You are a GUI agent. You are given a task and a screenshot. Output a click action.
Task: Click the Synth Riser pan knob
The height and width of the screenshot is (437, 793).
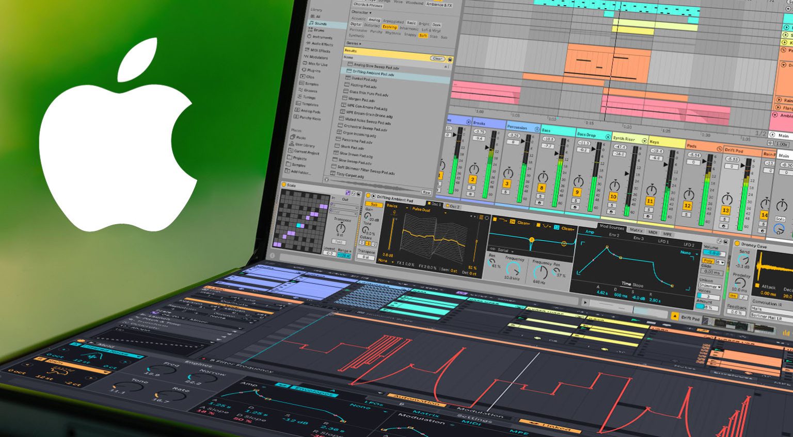(614, 186)
